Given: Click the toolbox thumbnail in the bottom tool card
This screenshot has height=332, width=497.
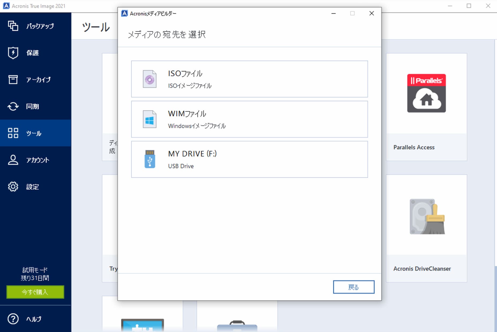Looking at the screenshot, I should coord(237,326).
